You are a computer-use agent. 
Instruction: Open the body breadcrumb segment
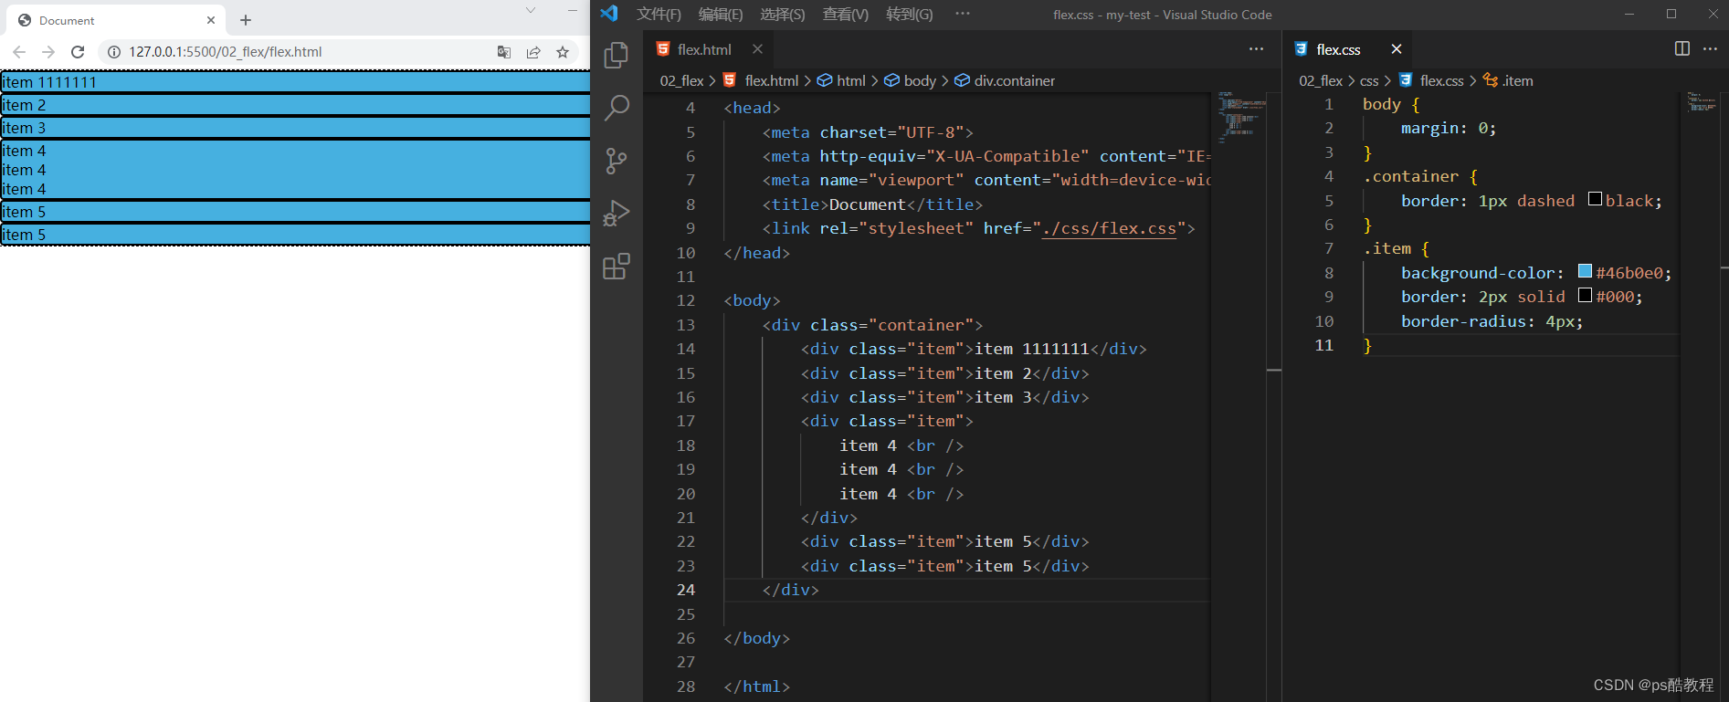(920, 80)
